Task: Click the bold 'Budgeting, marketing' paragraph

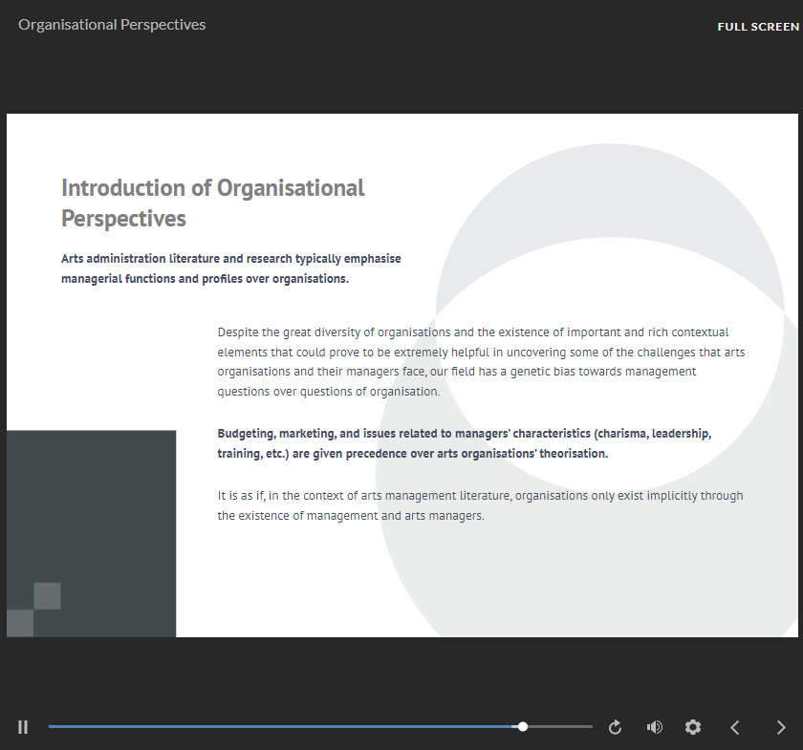Action: point(464,443)
